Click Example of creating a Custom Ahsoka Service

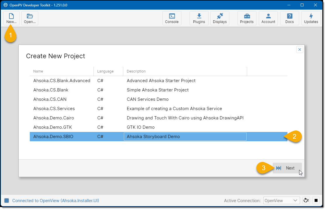(x=174, y=109)
